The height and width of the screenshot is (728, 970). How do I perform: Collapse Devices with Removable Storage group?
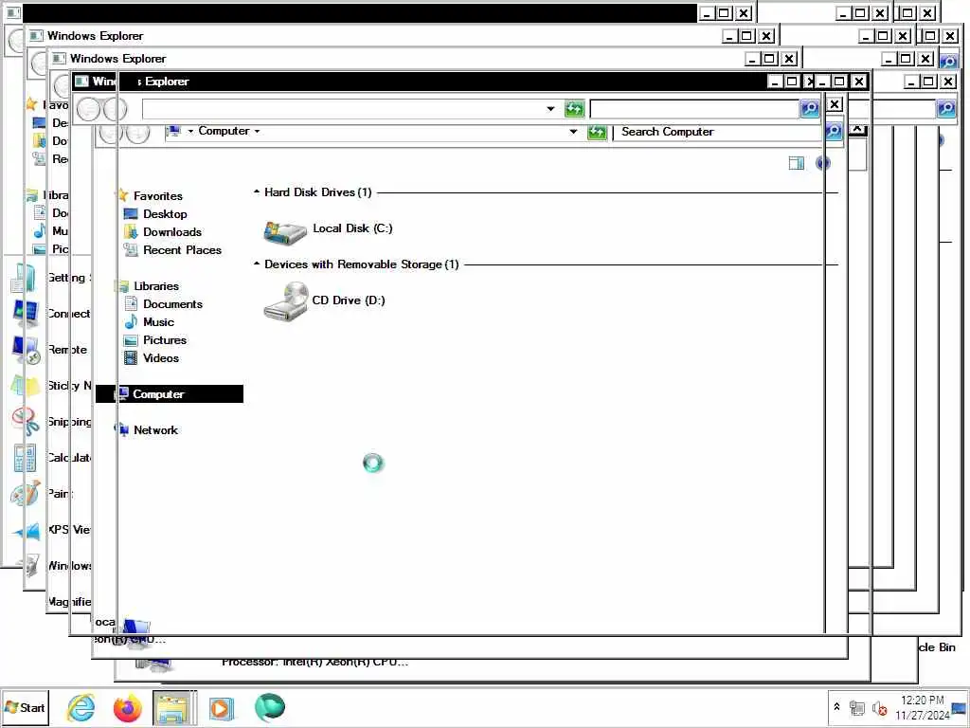click(257, 264)
